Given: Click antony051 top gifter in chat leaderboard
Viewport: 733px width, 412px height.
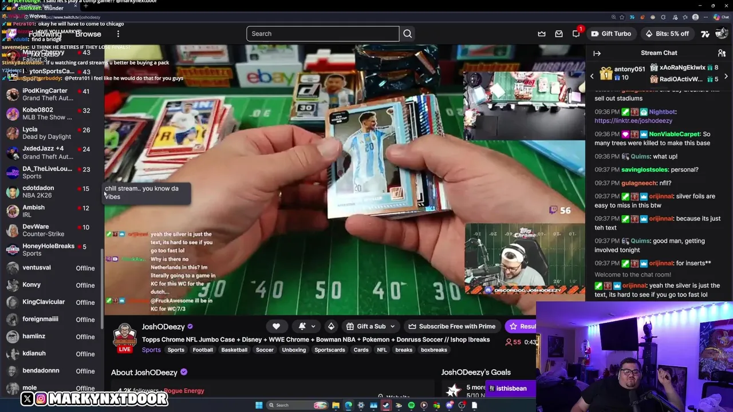Looking at the screenshot, I should [x=622, y=73].
